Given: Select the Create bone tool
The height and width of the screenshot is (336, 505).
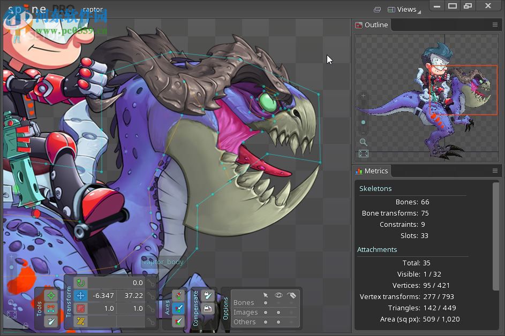Looking at the screenshot, I should (x=51, y=321).
